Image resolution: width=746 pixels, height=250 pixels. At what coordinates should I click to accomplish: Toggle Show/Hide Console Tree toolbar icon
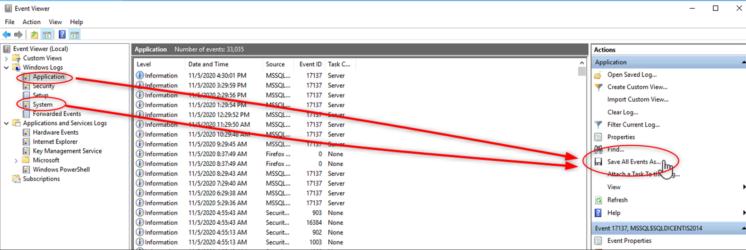click(x=47, y=35)
